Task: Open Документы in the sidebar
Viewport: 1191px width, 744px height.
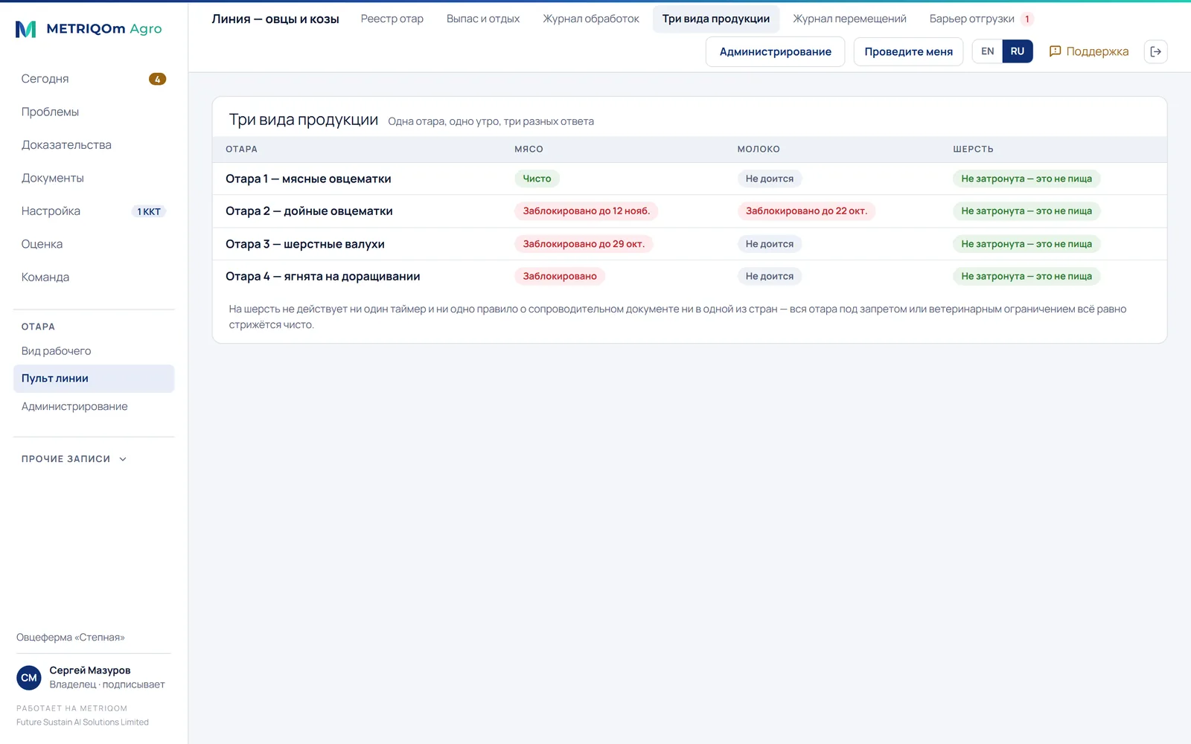Action: coord(94,178)
